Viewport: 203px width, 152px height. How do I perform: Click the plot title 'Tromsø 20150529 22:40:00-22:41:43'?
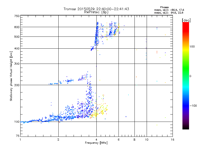(96, 9)
